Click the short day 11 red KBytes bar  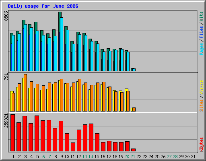click(x=73, y=147)
